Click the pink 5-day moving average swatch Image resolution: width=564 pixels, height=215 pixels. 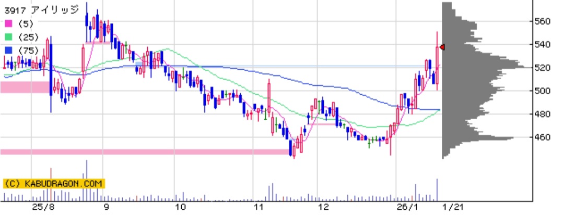tap(8, 24)
